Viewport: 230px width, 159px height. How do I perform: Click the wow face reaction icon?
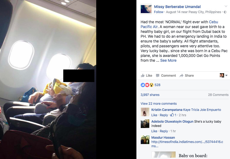151,85
